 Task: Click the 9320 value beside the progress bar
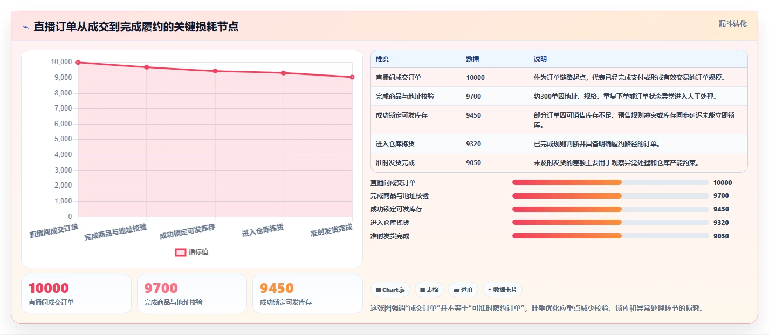(x=721, y=223)
